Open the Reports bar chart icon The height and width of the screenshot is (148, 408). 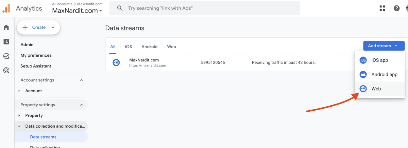pos(6,42)
